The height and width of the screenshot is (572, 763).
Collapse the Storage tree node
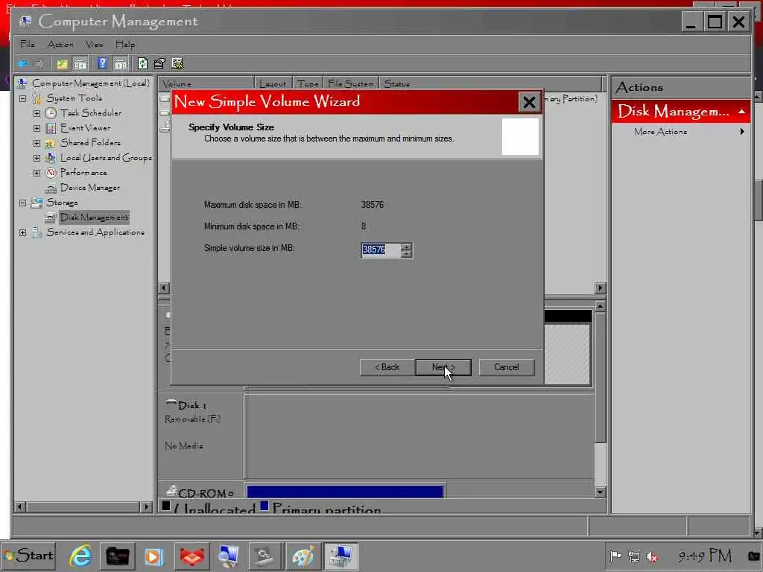23,203
